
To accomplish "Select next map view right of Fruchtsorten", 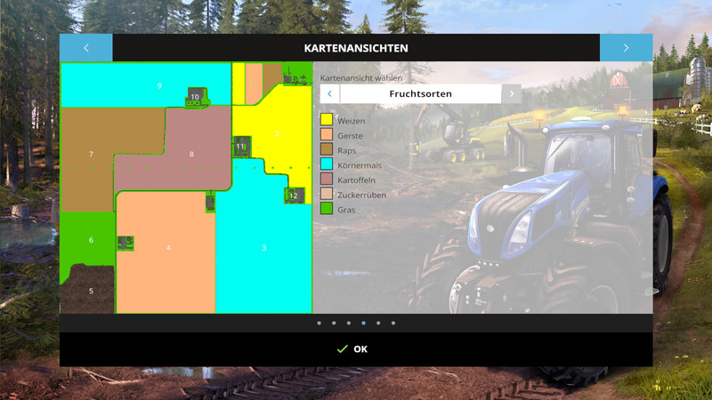I will coord(512,93).
